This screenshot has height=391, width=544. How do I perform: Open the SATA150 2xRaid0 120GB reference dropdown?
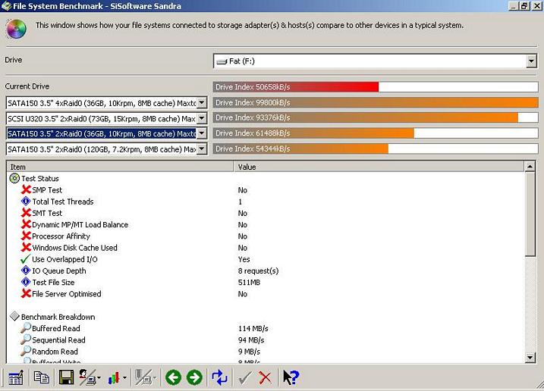[x=202, y=149]
